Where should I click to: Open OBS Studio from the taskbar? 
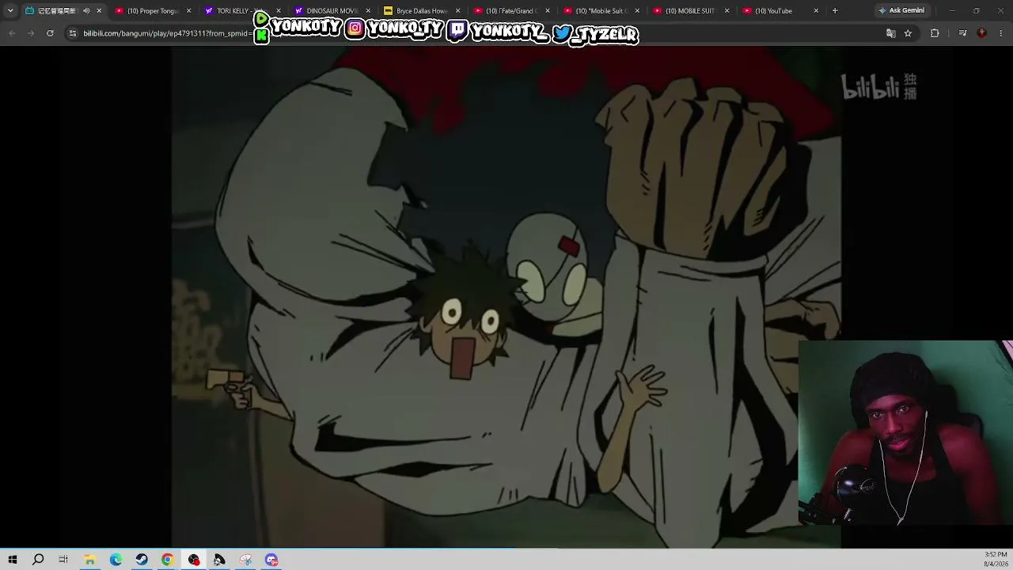(x=194, y=560)
